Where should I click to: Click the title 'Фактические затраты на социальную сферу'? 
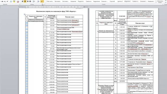(x=56, y=11)
